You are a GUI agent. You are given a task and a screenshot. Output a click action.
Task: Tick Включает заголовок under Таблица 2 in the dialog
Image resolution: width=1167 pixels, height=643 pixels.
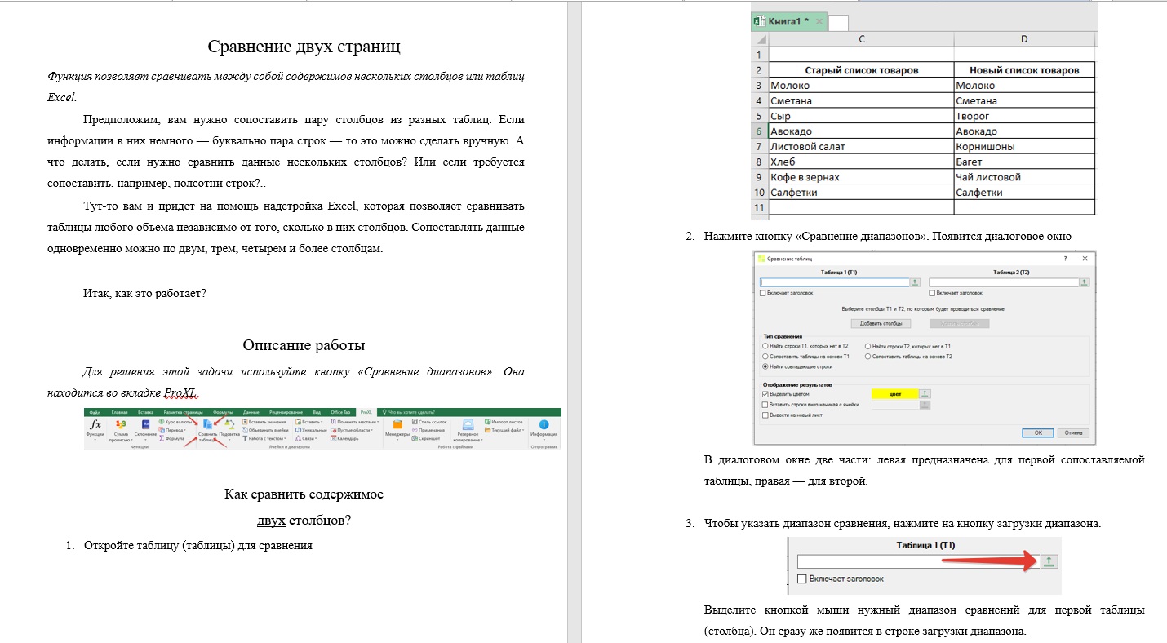click(932, 293)
